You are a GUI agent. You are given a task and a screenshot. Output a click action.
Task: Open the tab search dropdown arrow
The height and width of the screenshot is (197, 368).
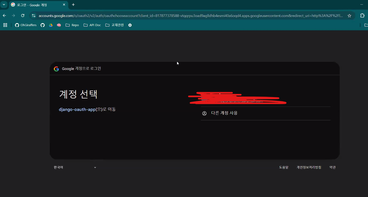tap(4, 5)
